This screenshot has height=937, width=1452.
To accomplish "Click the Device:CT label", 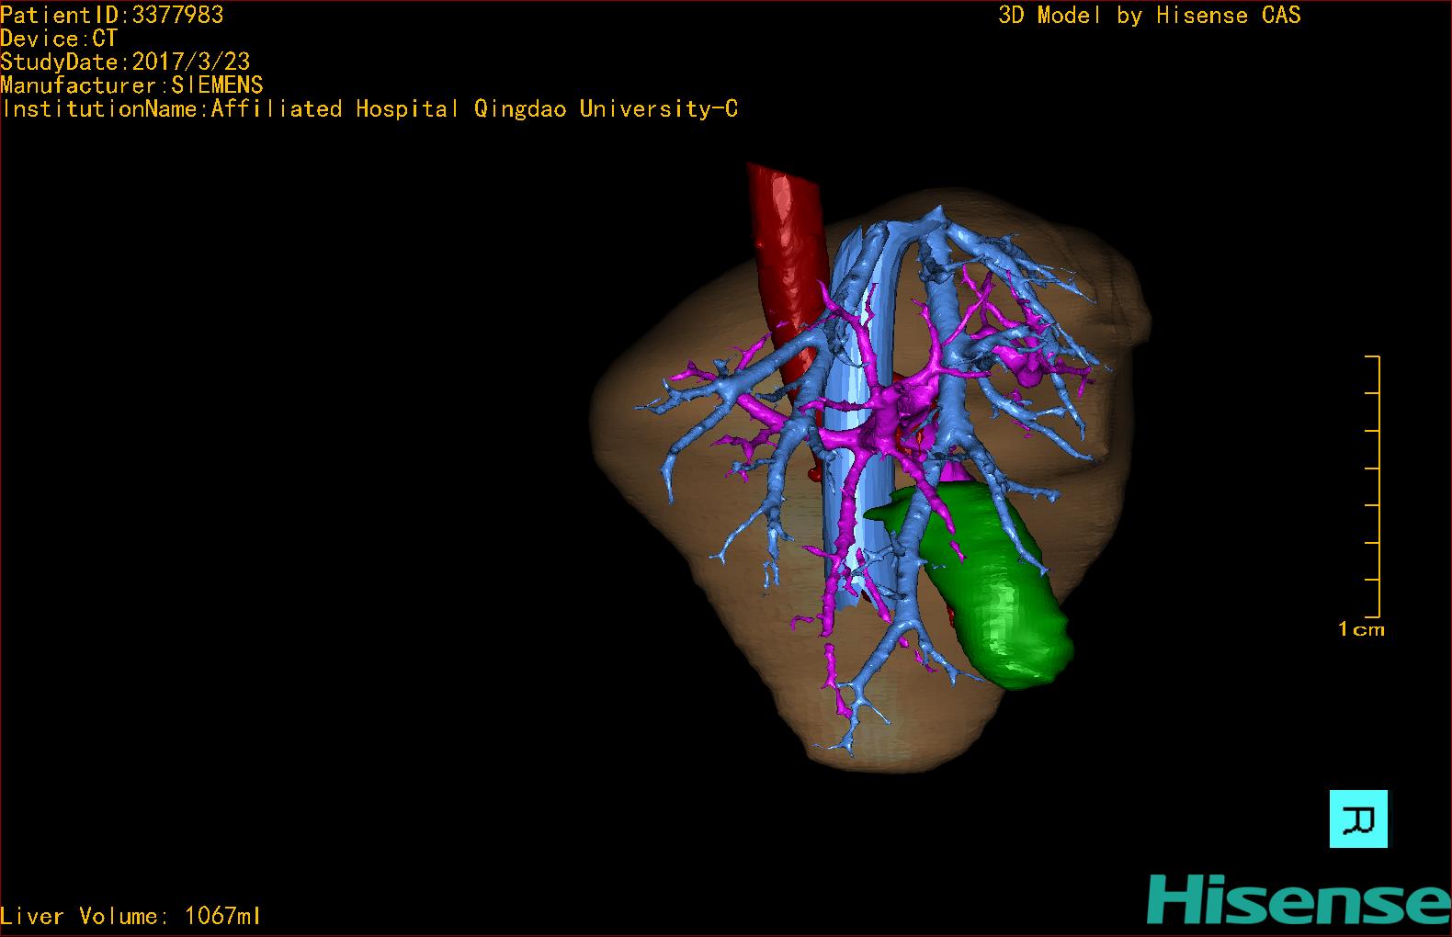I will tap(59, 39).
